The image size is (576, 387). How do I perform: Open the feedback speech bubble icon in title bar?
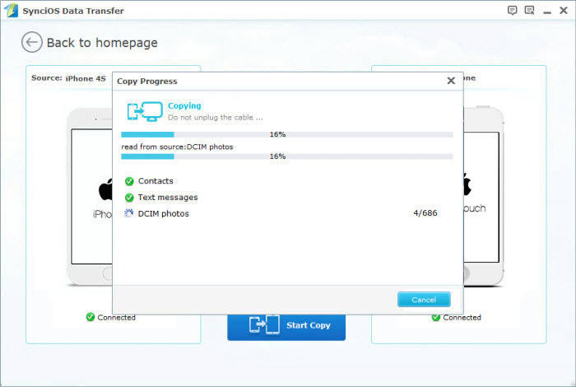(x=512, y=10)
